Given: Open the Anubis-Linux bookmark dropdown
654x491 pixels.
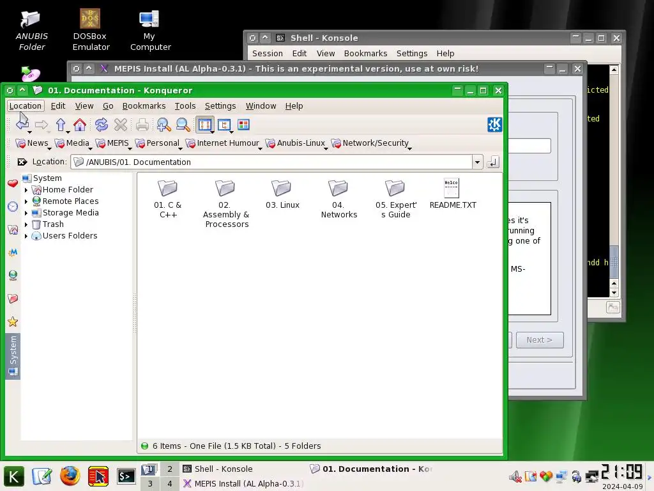Looking at the screenshot, I should pos(296,143).
